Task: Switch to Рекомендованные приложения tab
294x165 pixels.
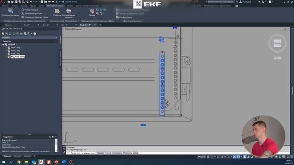Action: [x=217, y=6]
